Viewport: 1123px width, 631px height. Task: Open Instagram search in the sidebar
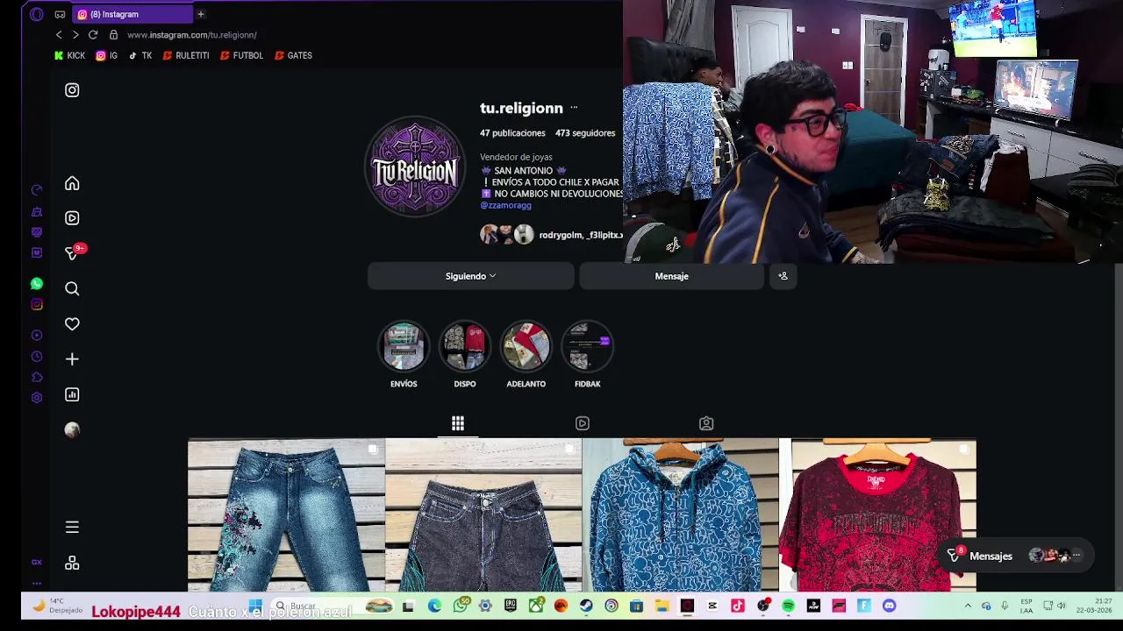pyautogui.click(x=72, y=288)
